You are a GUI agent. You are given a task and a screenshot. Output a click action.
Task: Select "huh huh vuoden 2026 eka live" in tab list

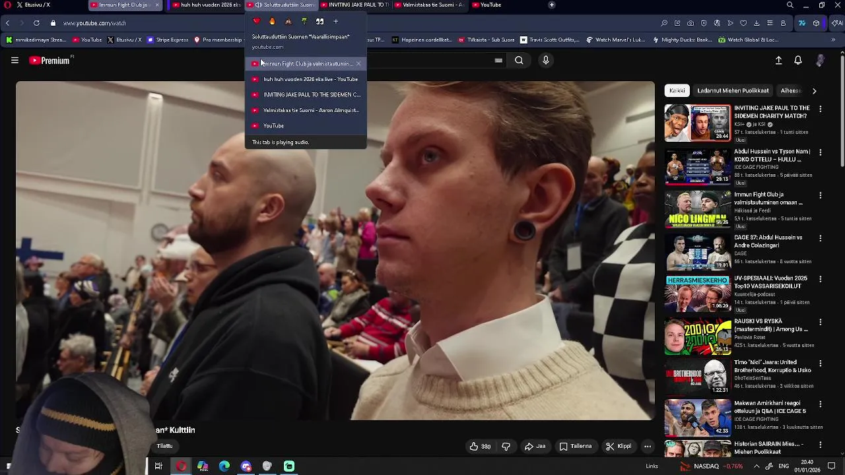point(306,79)
